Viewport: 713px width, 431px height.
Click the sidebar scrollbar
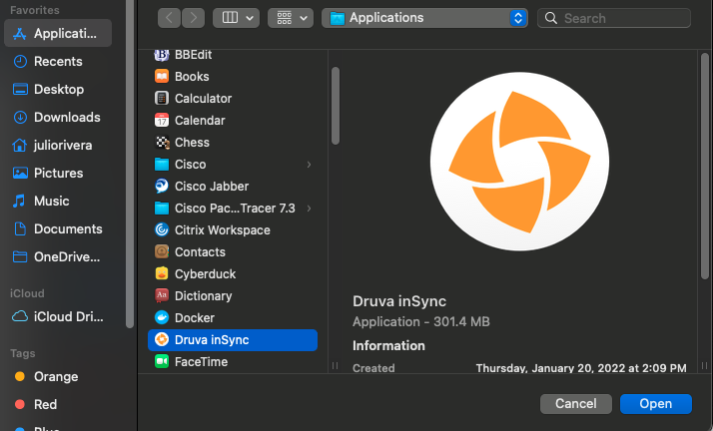coord(130,164)
